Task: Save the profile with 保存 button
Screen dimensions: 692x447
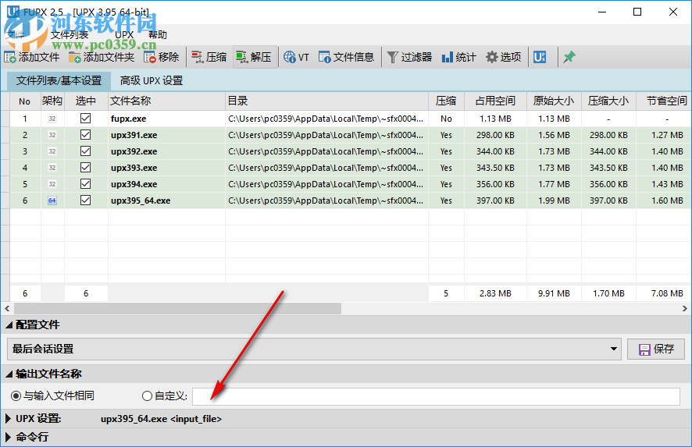Action: pyautogui.click(x=656, y=349)
